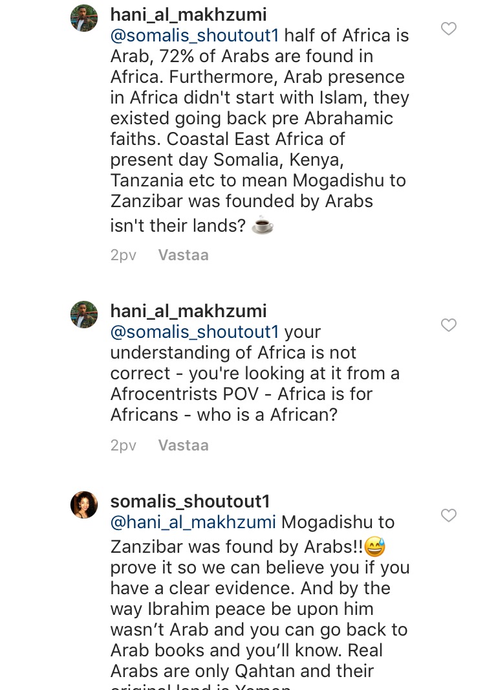Open the hani_al_makhzumi username above the Afrocentrists comment

188,311
